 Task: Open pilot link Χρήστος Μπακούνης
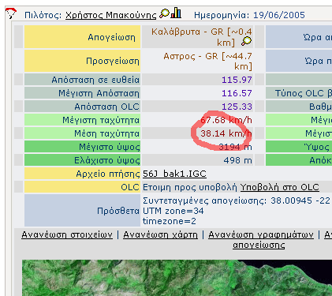pyautogui.click(x=111, y=15)
